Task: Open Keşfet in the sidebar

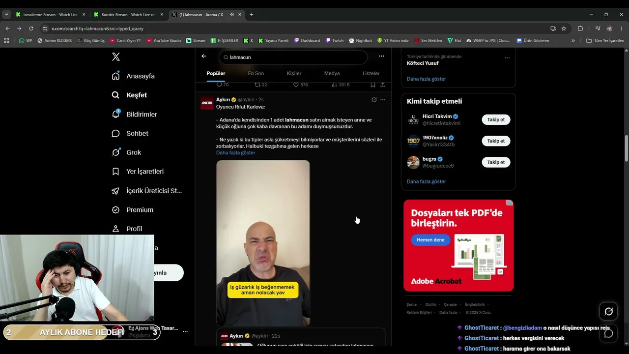Action: (x=129, y=95)
